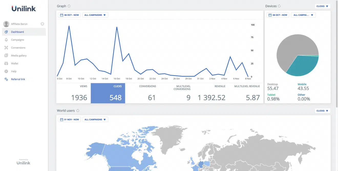Click the Campaigns bell icon in sidebar

click(x=6, y=40)
